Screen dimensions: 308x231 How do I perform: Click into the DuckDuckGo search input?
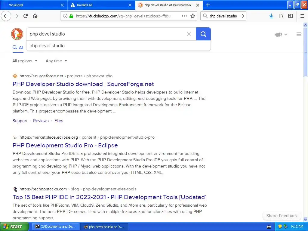[x=106, y=34]
